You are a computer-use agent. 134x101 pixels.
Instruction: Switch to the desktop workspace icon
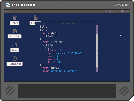click(x=122, y=12)
